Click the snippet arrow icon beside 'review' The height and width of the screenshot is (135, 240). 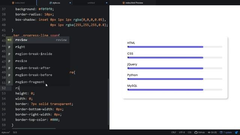click(9, 40)
